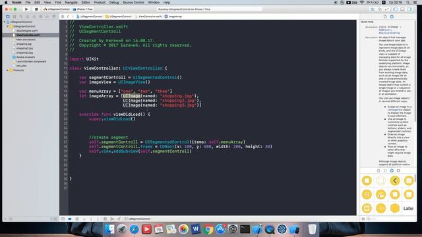
Task: Select LaunchScreen.storyboard in the navigator
Action: point(30,61)
